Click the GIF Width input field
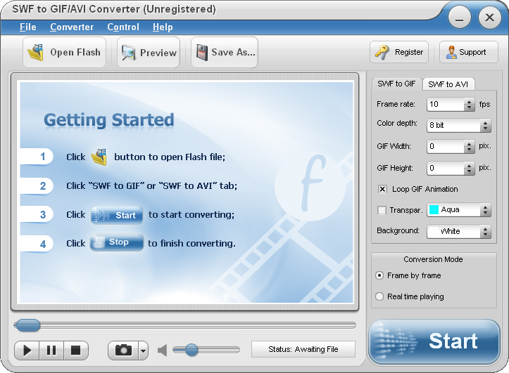This screenshot has width=509, height=373. [446, 146]
